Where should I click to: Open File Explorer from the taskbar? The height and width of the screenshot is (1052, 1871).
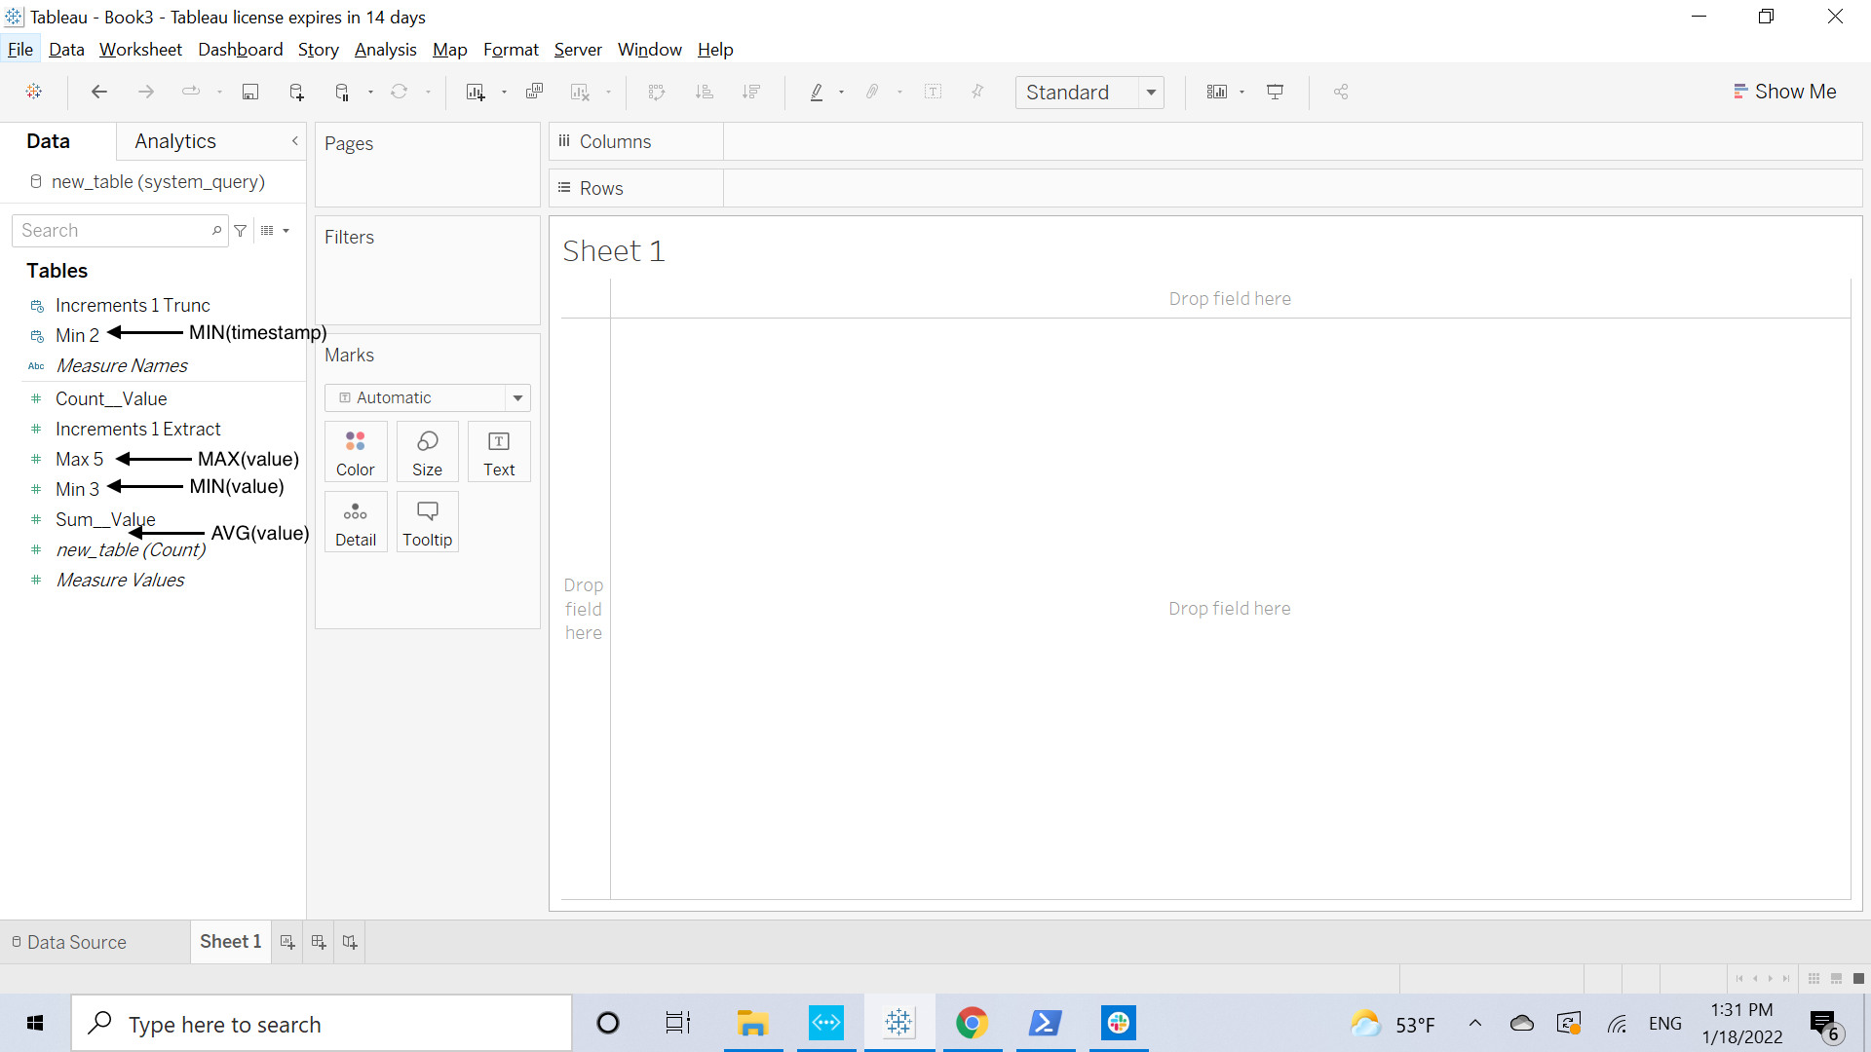pos(752,1023)
